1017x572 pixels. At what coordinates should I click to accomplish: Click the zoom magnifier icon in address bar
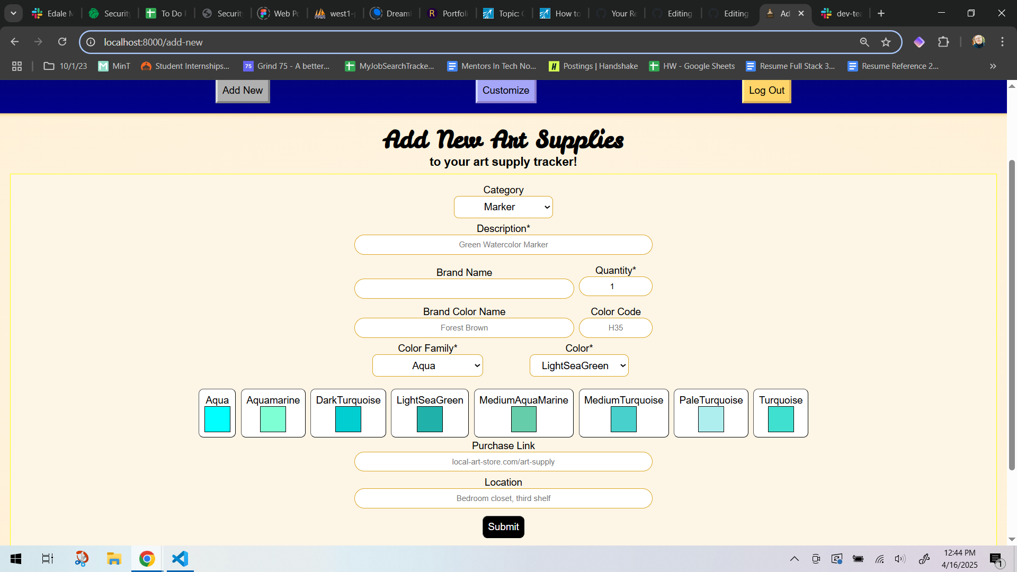click(864, 42)
